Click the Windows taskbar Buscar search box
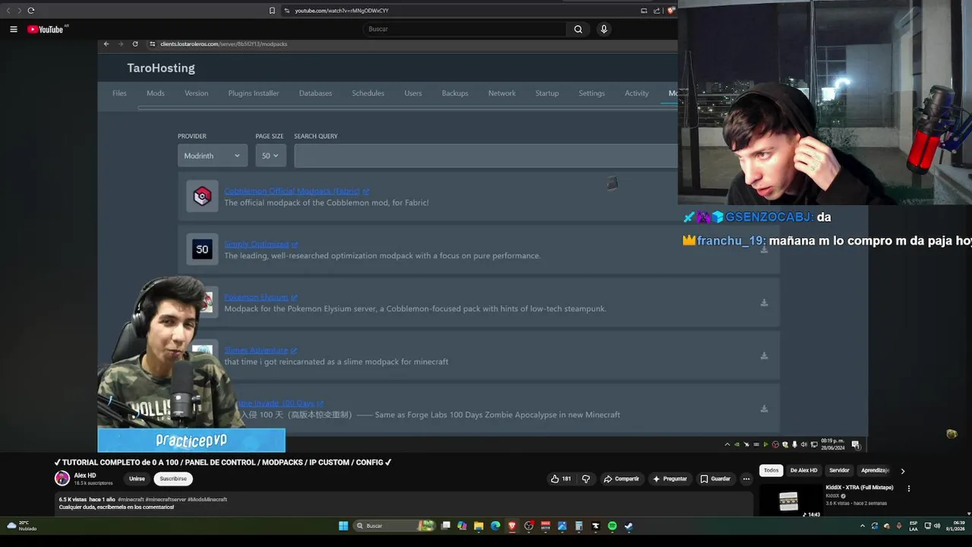This screenshot has width=972, height=547. [x=395, y=526]
